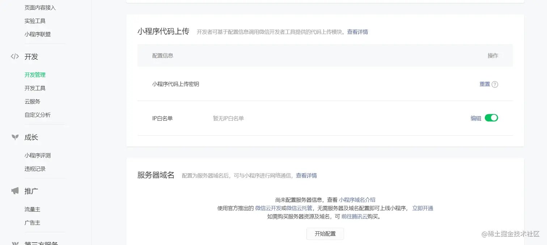547x245 pixels.
Task: Open 页面内容接入 in the sidebar
Action: [40, 8]
